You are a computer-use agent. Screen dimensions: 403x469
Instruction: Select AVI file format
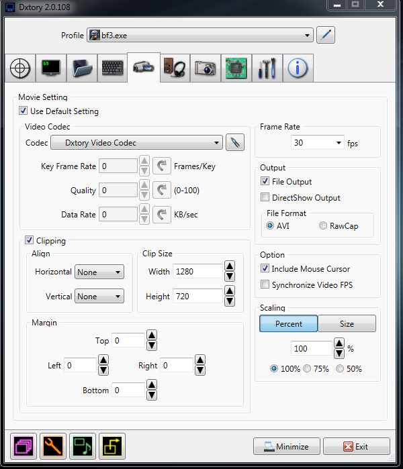(x=270, y=225)
